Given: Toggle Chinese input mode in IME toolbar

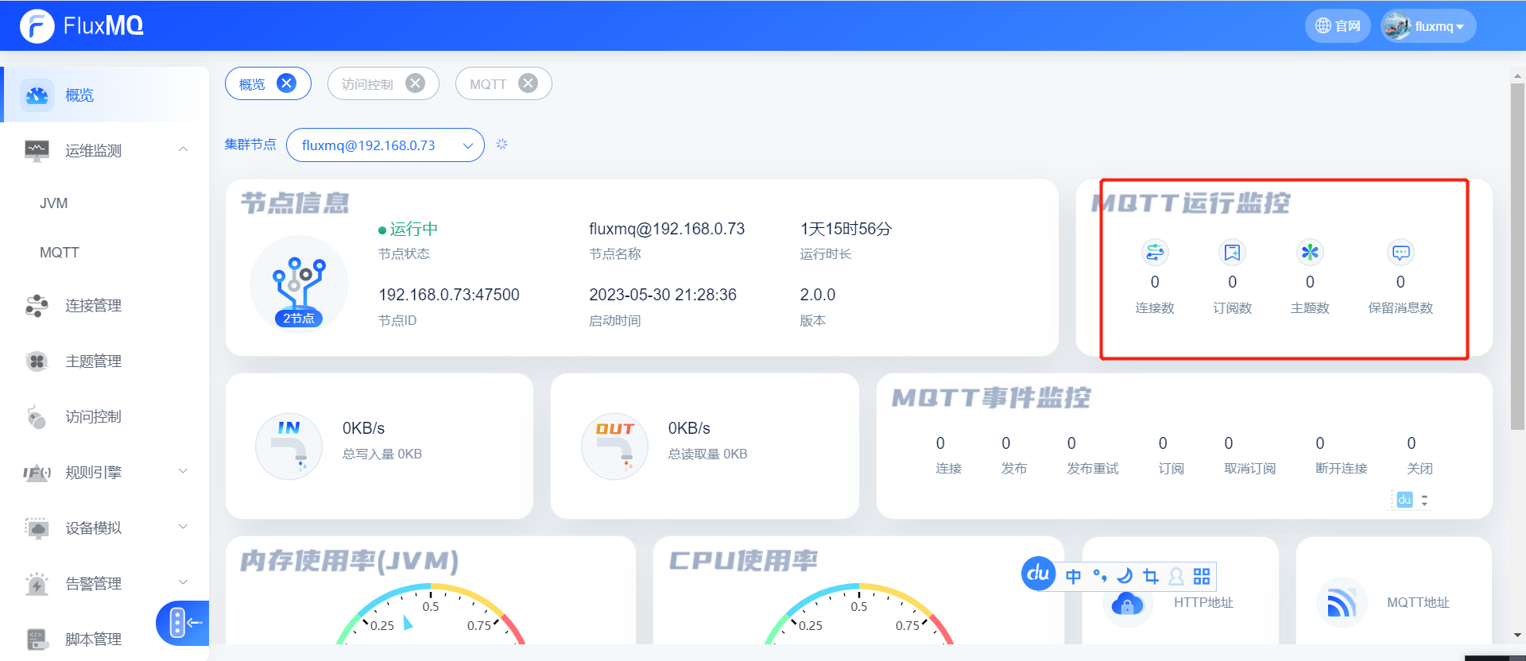Looking at the screenshot, I should tap(1073, 576).
